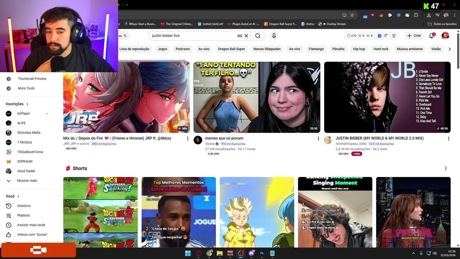Screen dimensions: 460x259
Task: Click the blue vidIQ icon in the YouTube header
Action: (379, 36)
